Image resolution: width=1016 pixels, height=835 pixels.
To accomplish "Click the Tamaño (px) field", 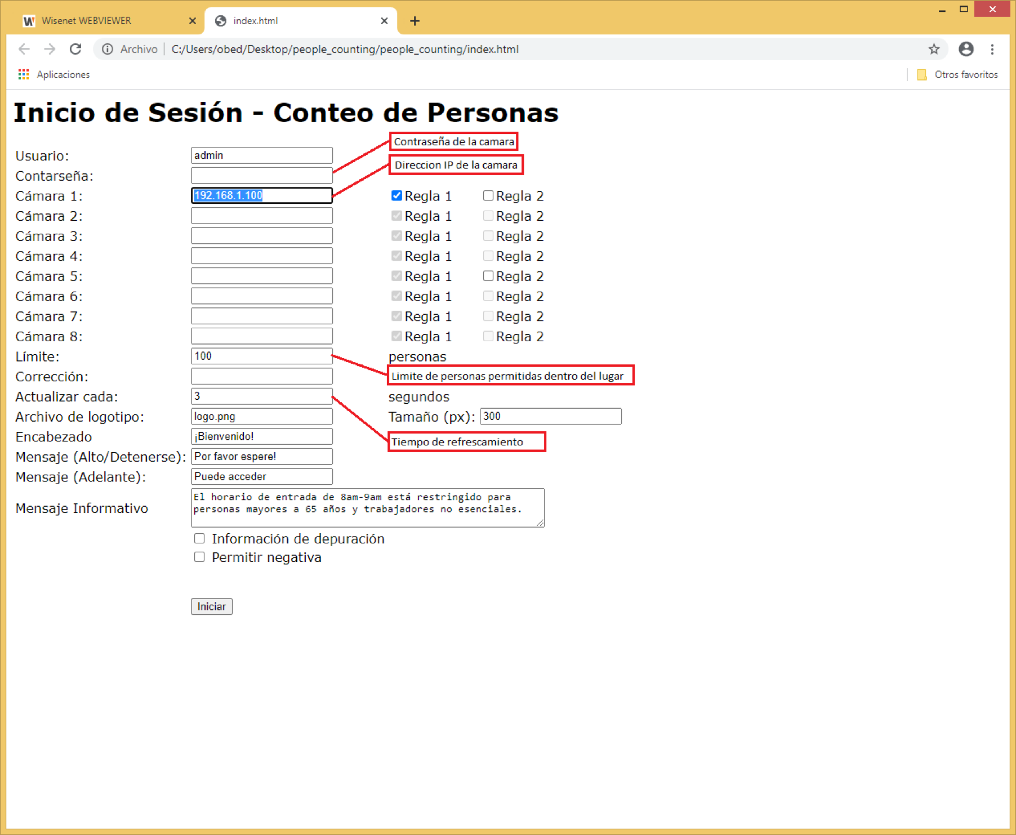I will [x=551, y=416].
